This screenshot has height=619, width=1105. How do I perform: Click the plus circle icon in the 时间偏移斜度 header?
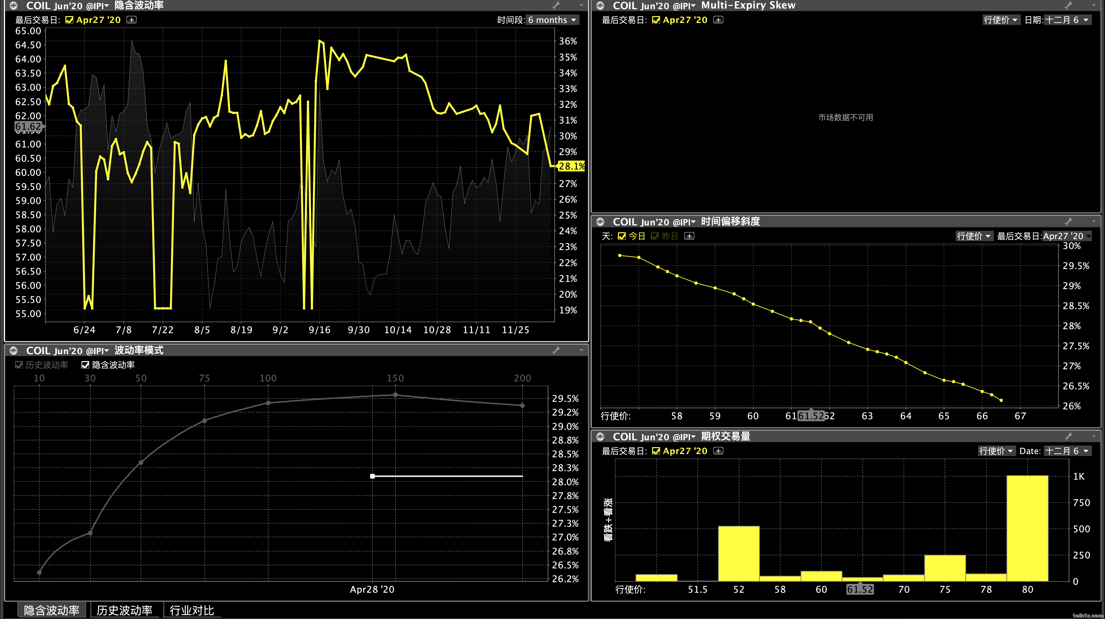[600, 222]
